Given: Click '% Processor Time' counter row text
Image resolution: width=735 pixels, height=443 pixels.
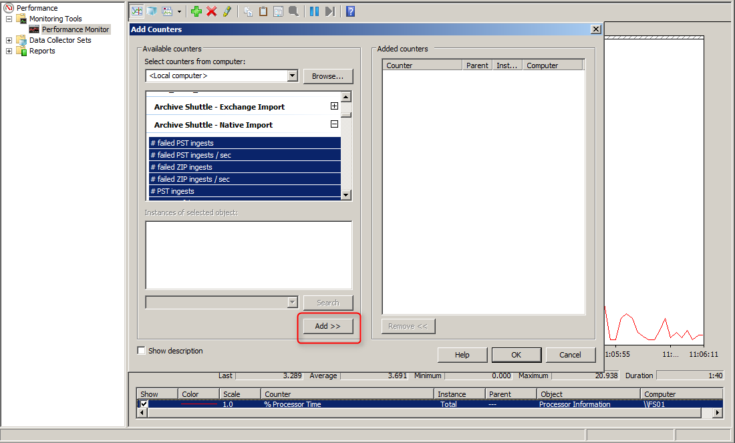Looking at the screenshot, I should click(x=293, y=404).
